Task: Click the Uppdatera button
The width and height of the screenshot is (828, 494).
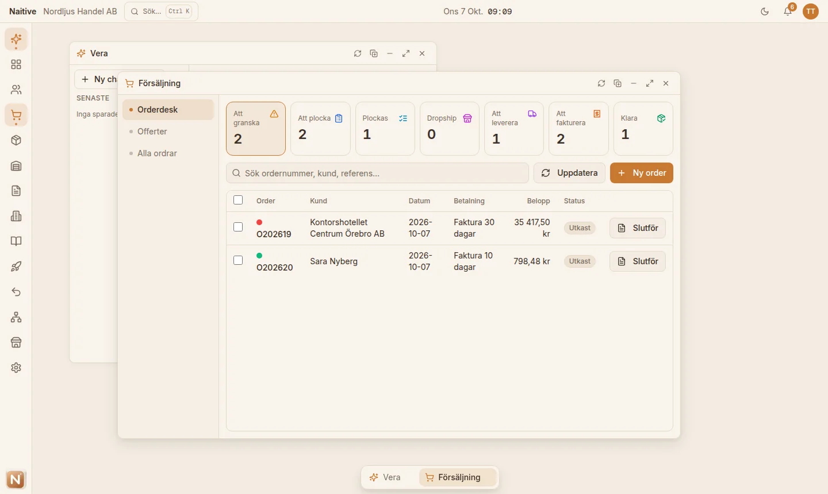Action: click(569, 173)
